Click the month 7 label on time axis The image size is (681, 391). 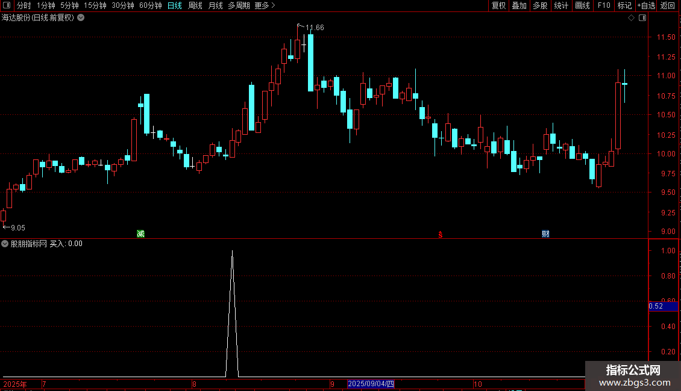click(x=44, y=384)
